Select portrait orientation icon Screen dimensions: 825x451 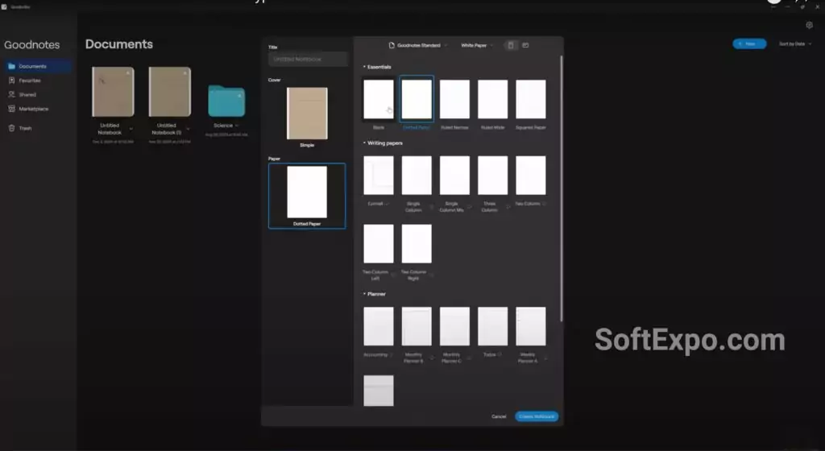510,45
